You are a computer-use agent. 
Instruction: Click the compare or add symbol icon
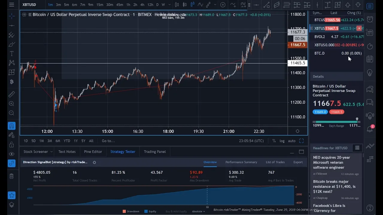[223, 4]
